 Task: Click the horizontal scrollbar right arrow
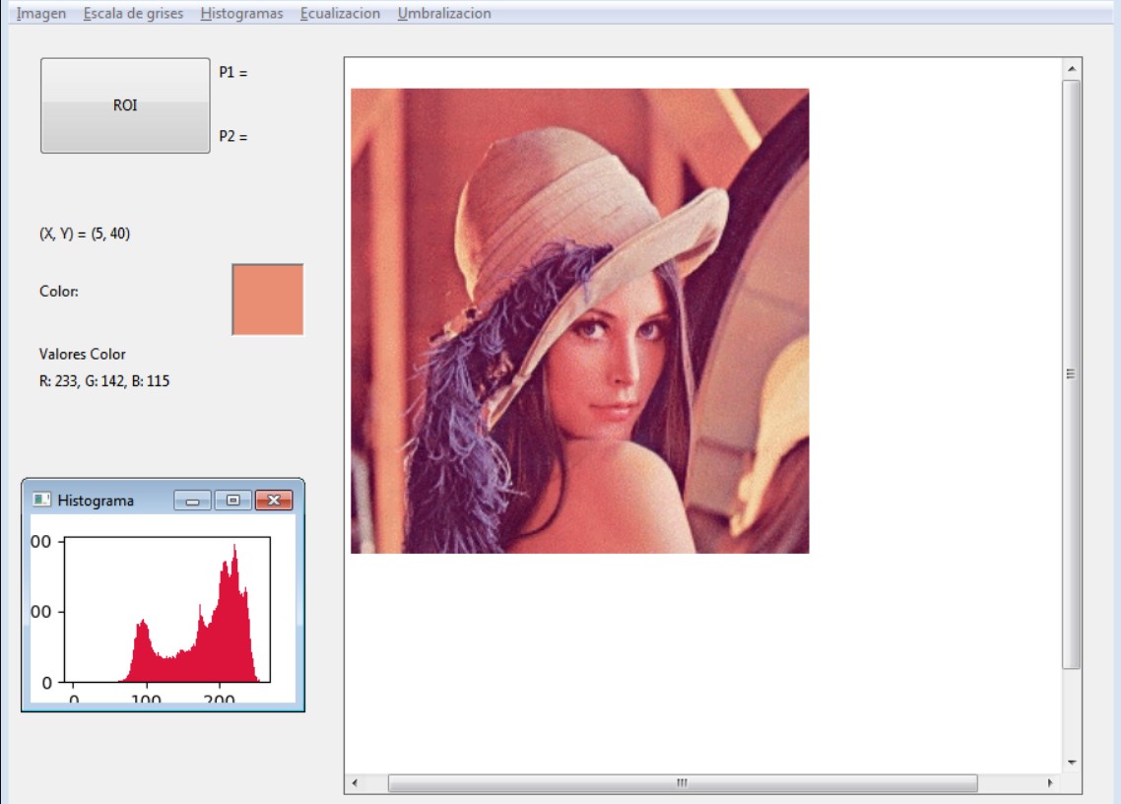1049,782
